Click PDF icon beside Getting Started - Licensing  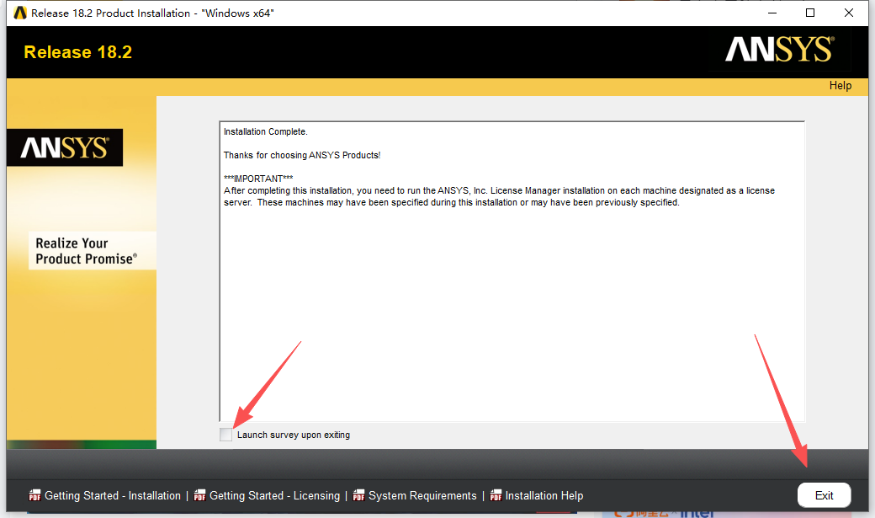199,495
